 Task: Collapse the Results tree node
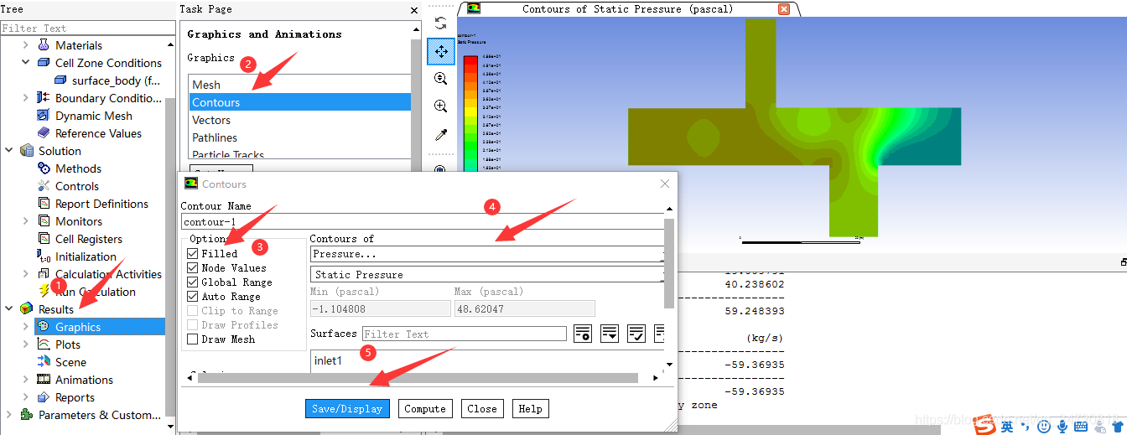pos(9,309)
